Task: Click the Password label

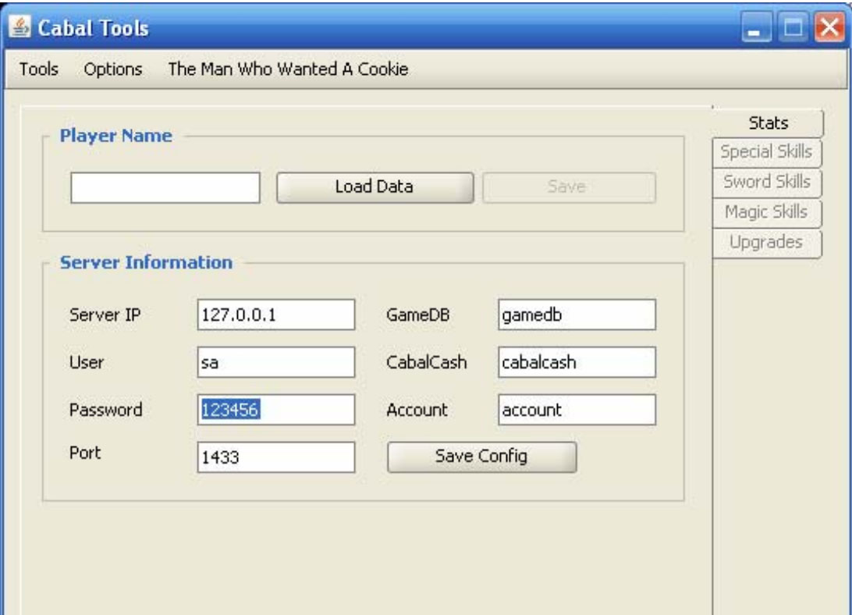Action: click(106, 410)
